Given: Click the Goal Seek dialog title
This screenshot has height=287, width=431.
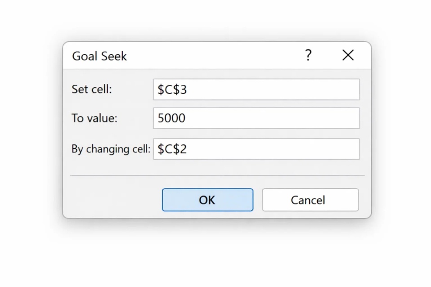Looking at the screenshot, I should pos(99,56).
